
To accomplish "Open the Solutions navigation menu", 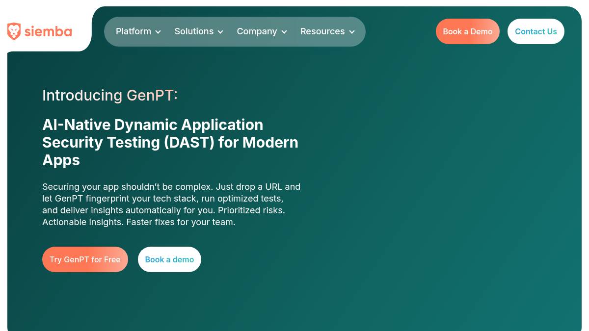I will [x=194, y=31].
